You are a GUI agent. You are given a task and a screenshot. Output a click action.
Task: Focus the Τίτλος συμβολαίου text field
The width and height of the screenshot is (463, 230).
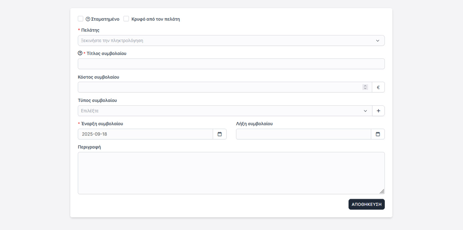231,64
